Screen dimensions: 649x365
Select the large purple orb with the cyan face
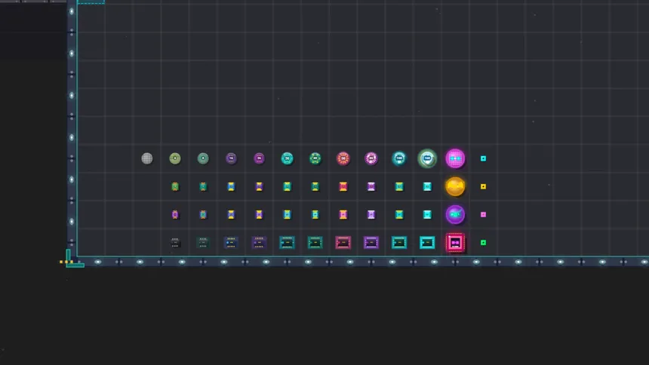(455, 214)
